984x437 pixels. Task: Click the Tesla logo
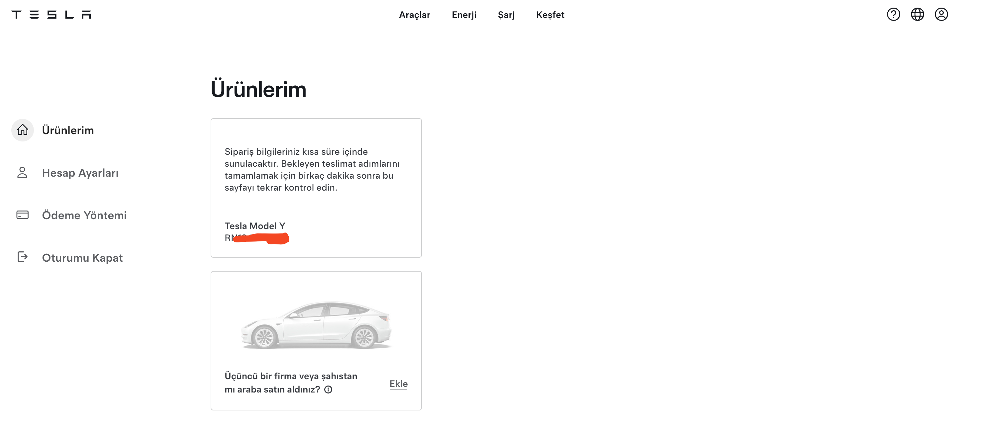point(51,15)
